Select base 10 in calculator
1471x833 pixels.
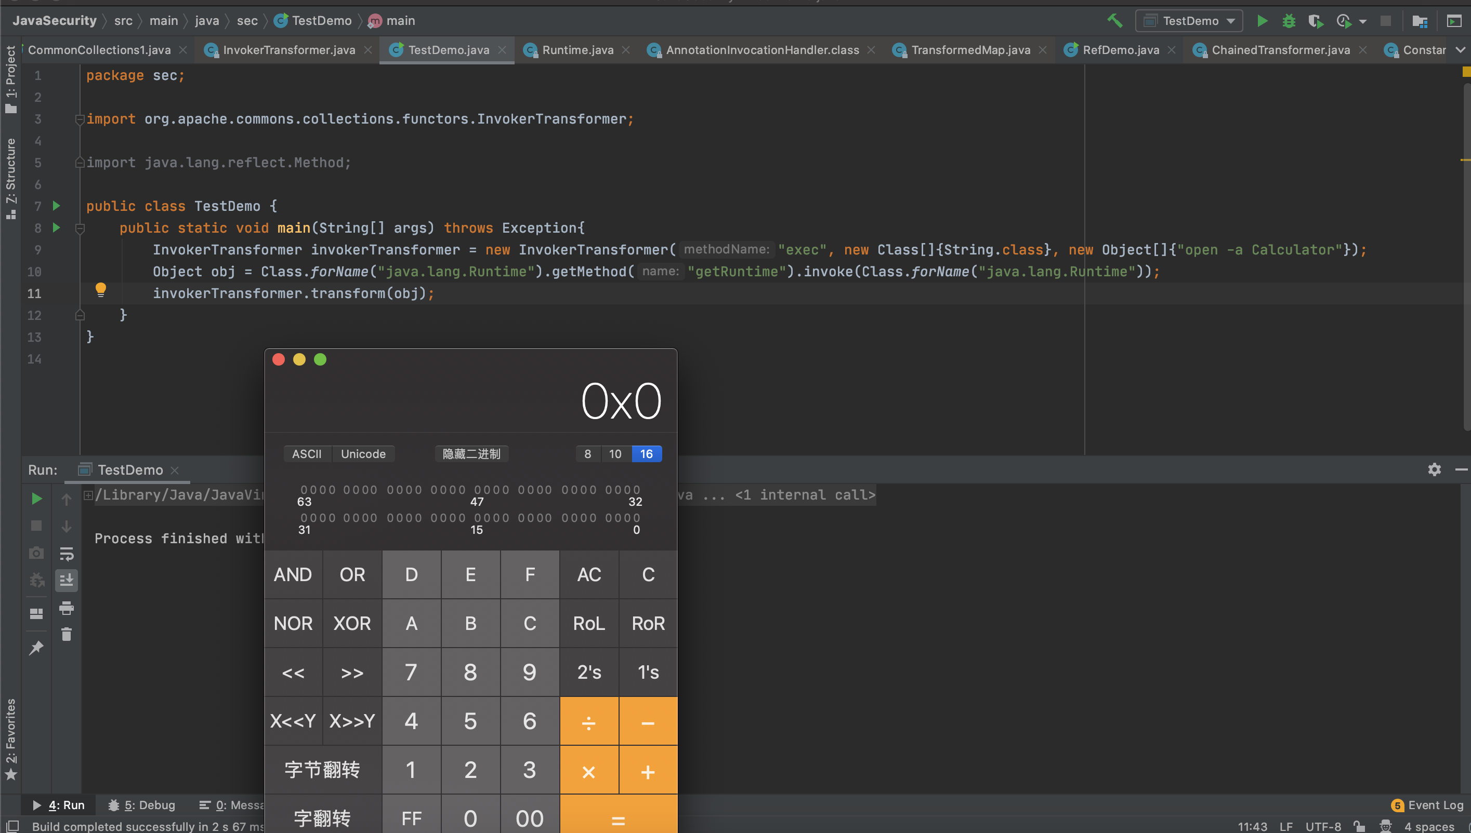tap(615, 454)
